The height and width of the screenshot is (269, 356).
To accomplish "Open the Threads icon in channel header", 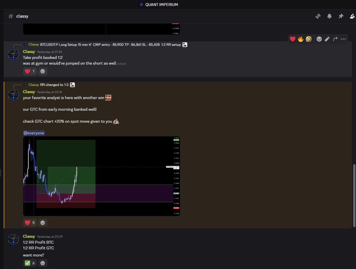I will [318, 16].
